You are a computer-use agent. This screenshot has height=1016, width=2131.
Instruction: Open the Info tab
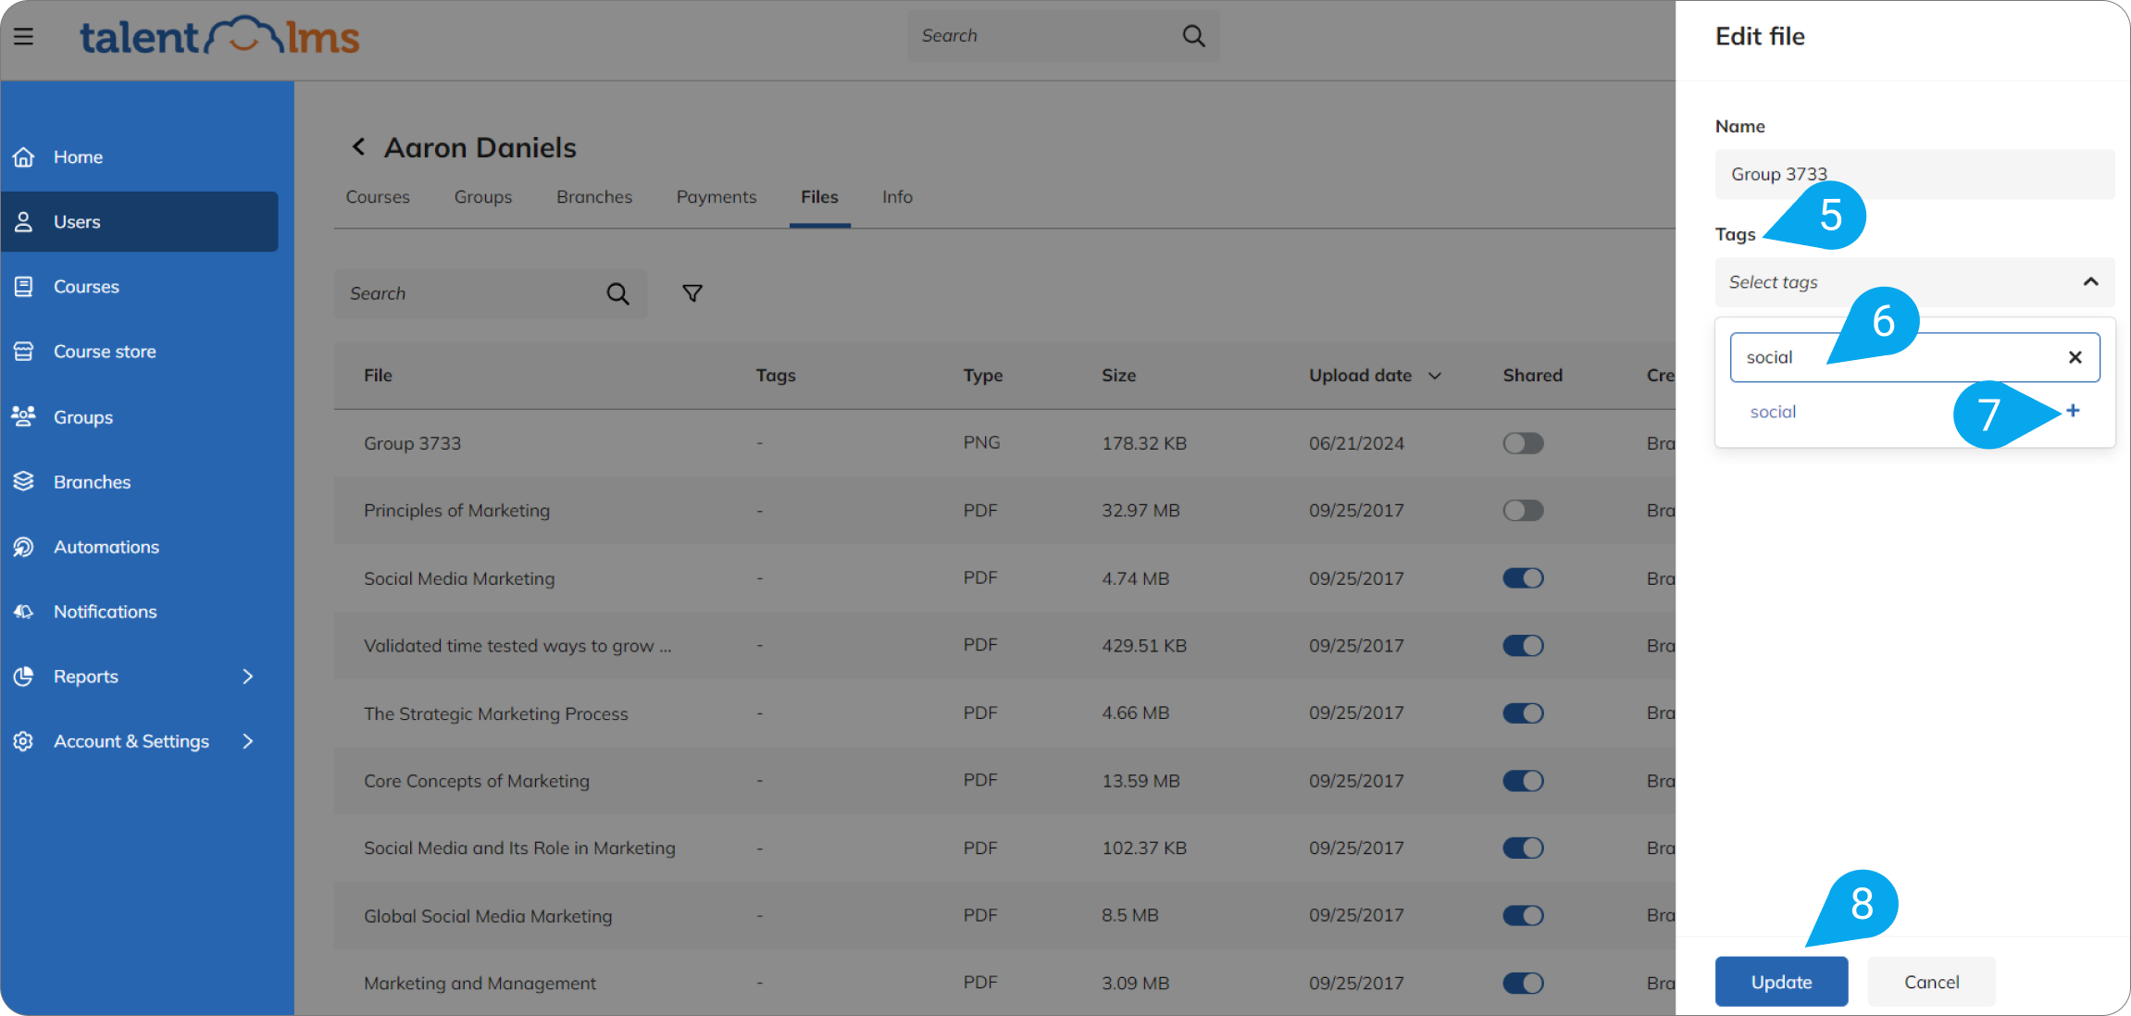(x=897, y=197)
